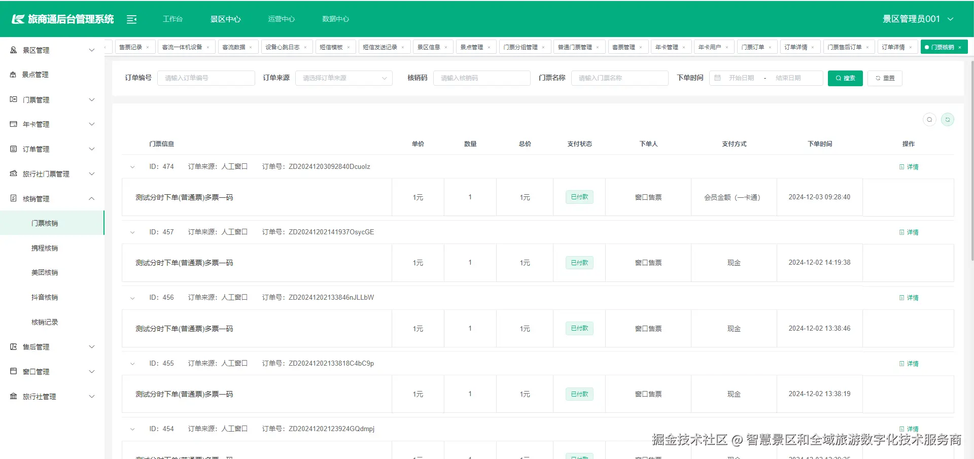Click the 门票管理 sidebar icon
The width and height of the screenshot is (974, 459).
tap(13, 99)
